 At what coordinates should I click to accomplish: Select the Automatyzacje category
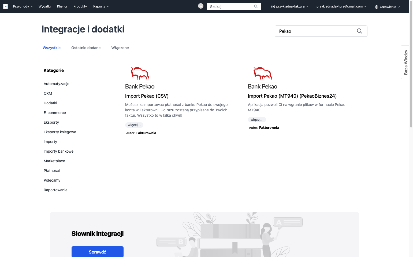[x=57, y=84]
